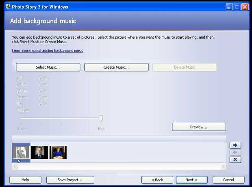Click filmstrip scrollbar right arrow
Image resolution: width=252 pixels, height=187 pixels.
tap(224, 167)
